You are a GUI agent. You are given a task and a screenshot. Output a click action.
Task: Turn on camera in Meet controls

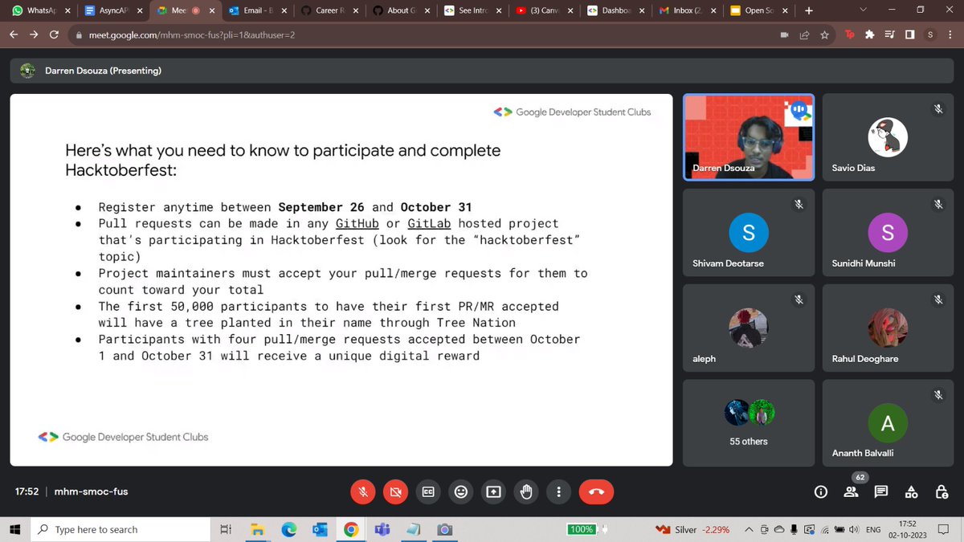[x=395, y=491]
